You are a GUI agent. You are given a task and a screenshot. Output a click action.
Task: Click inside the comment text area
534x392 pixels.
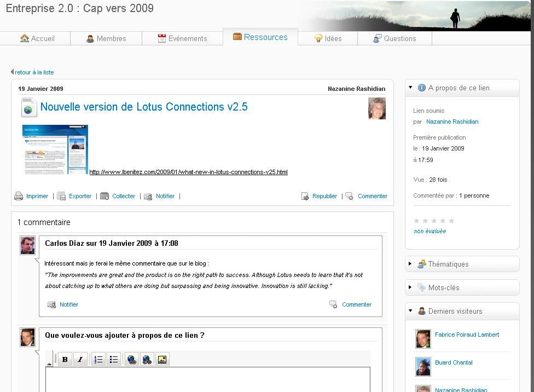pyautogui.click(x=208, y=379)
